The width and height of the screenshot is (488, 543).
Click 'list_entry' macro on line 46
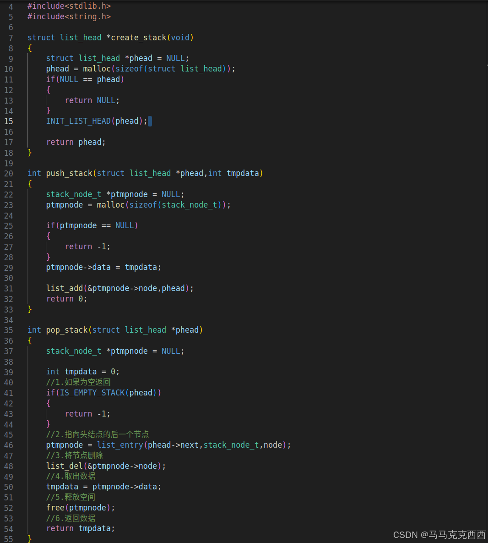pyautogui.click(x=120, y=445)
